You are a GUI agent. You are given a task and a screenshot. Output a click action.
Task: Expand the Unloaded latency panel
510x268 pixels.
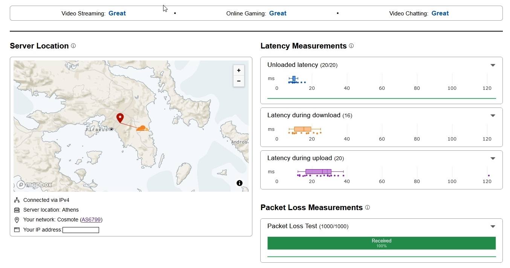(x=493, y=65)
